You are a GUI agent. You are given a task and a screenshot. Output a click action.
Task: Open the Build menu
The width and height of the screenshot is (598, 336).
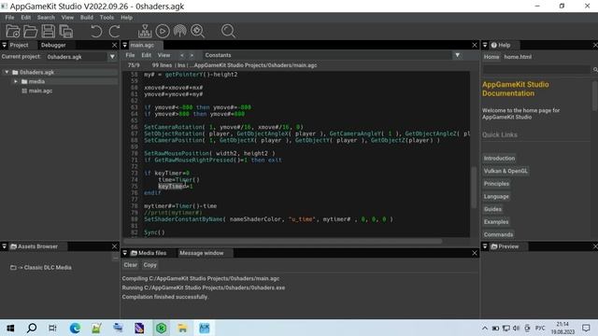(x=87, y=18)
